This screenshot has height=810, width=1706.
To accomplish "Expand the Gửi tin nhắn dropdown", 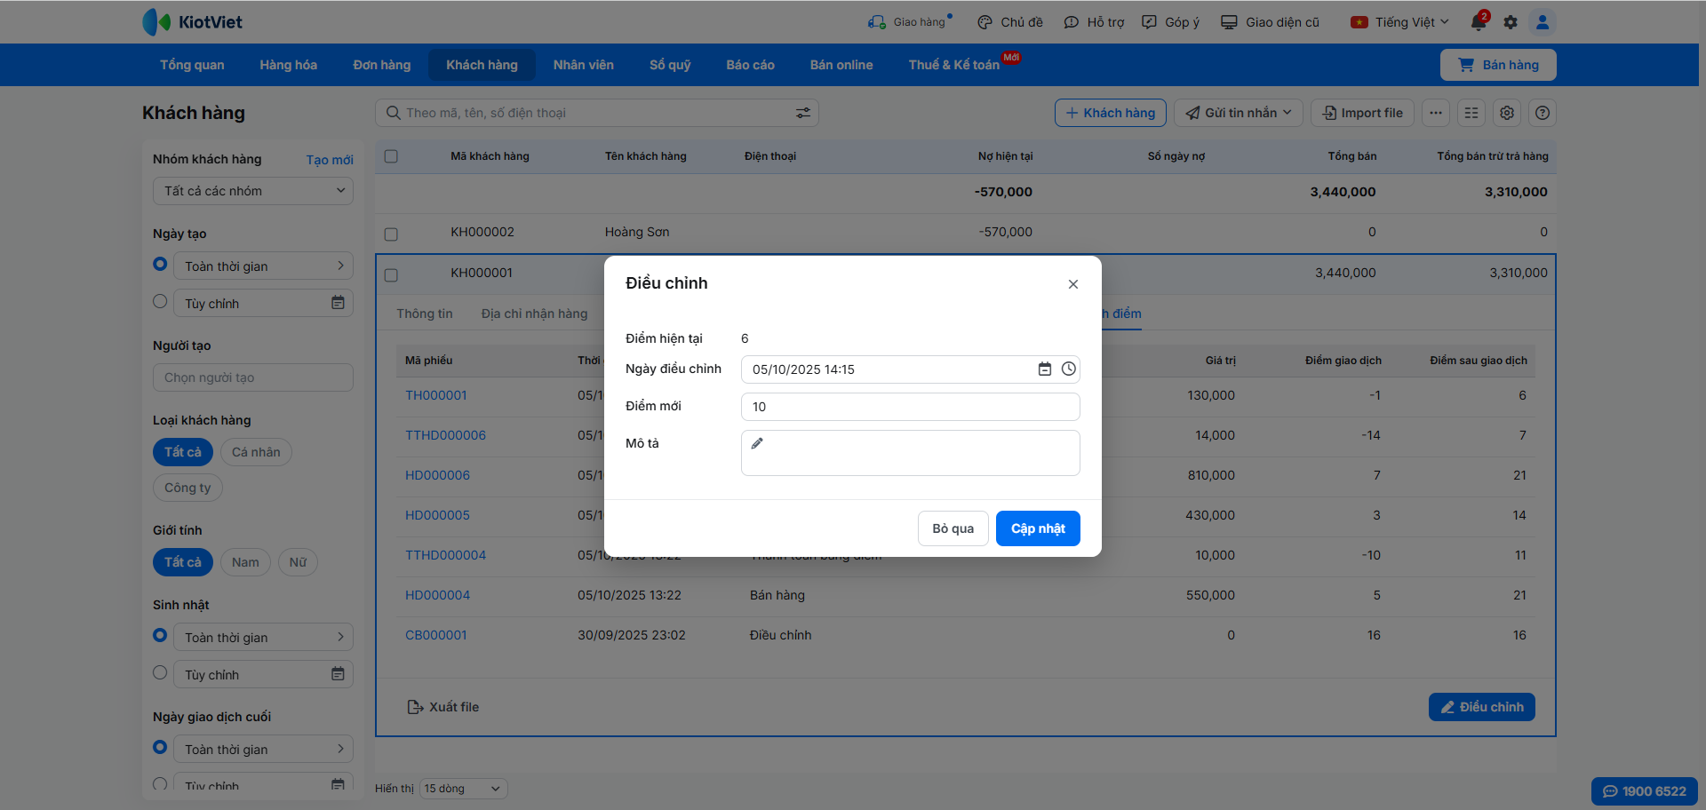I will [1239, 113].
